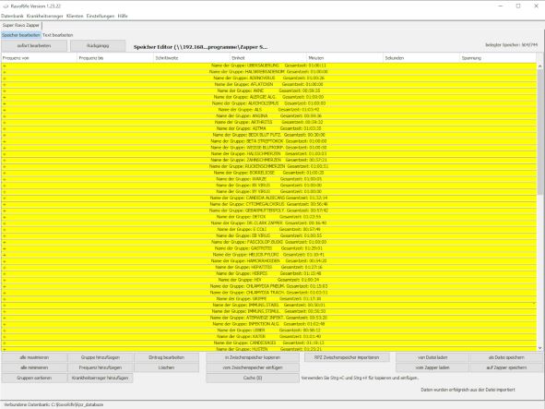The width and height of the screenshot is (545, 409).
Task: Expand the E COLI group row plus sign
Action: (x=5, y=229)
